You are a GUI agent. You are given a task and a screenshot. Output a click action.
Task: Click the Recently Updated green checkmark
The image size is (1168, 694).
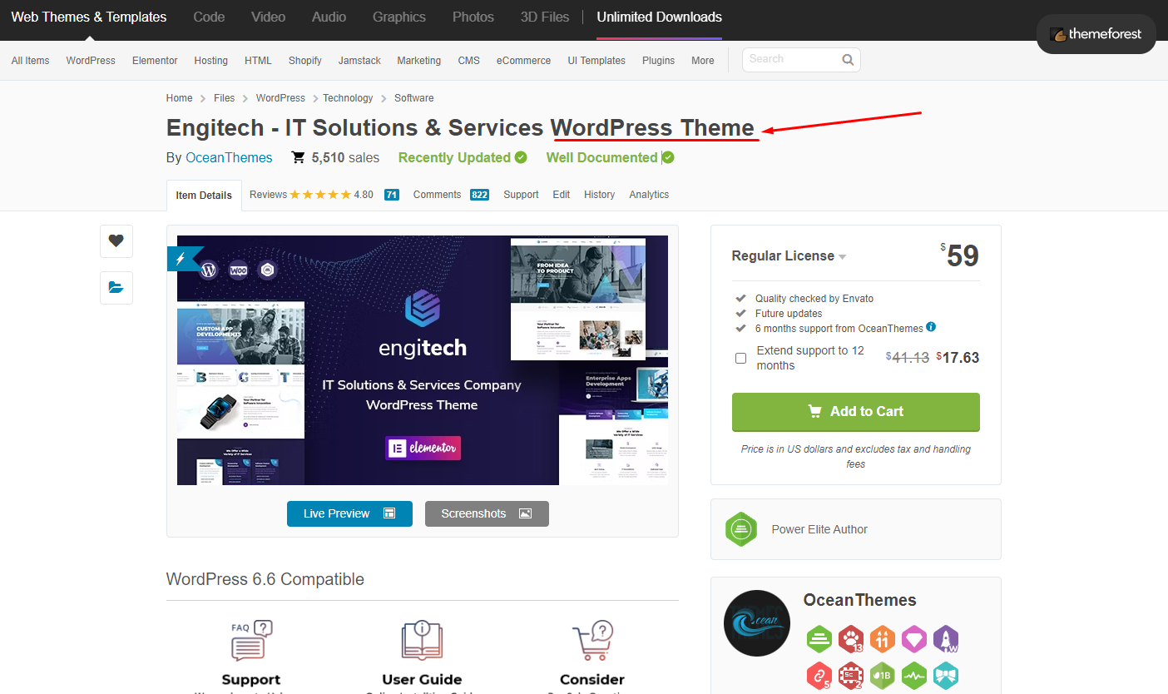tap(521, 157)
